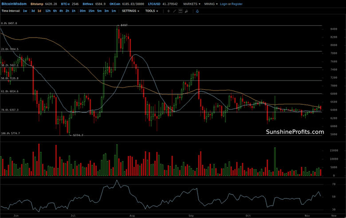Open the BitcoinWisdom home logo
346x218 pixels.
13,4
